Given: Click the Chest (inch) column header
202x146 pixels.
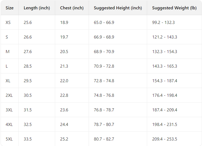Looking at the screenshot, I should click(x=72, y=8).
